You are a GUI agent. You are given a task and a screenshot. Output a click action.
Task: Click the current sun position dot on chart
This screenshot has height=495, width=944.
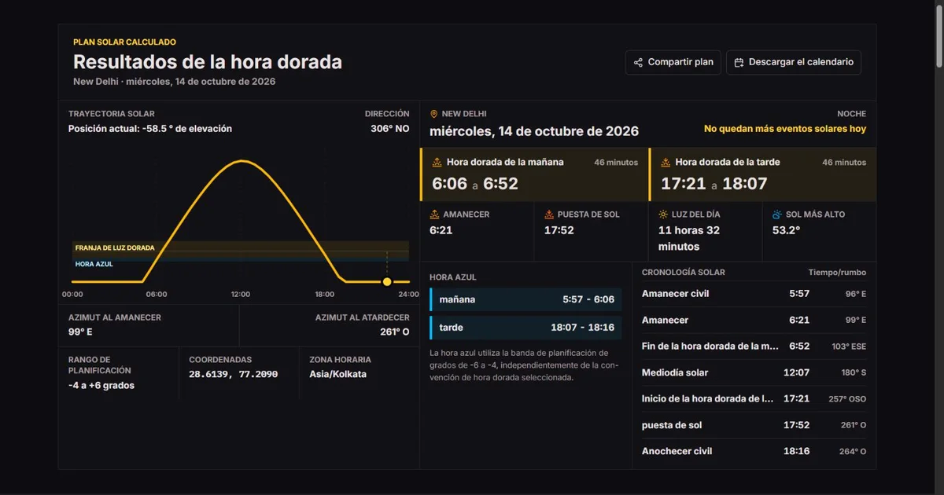tap(387, 281)
